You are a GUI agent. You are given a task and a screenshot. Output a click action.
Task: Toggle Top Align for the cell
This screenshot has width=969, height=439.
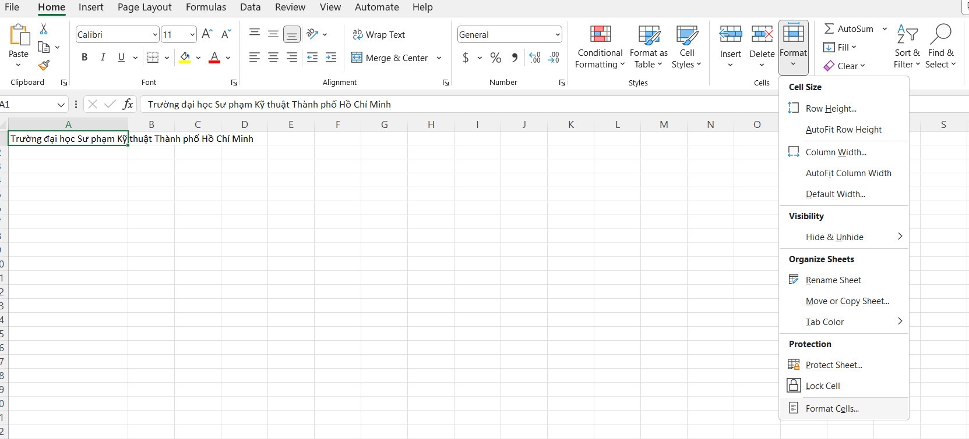255,34
